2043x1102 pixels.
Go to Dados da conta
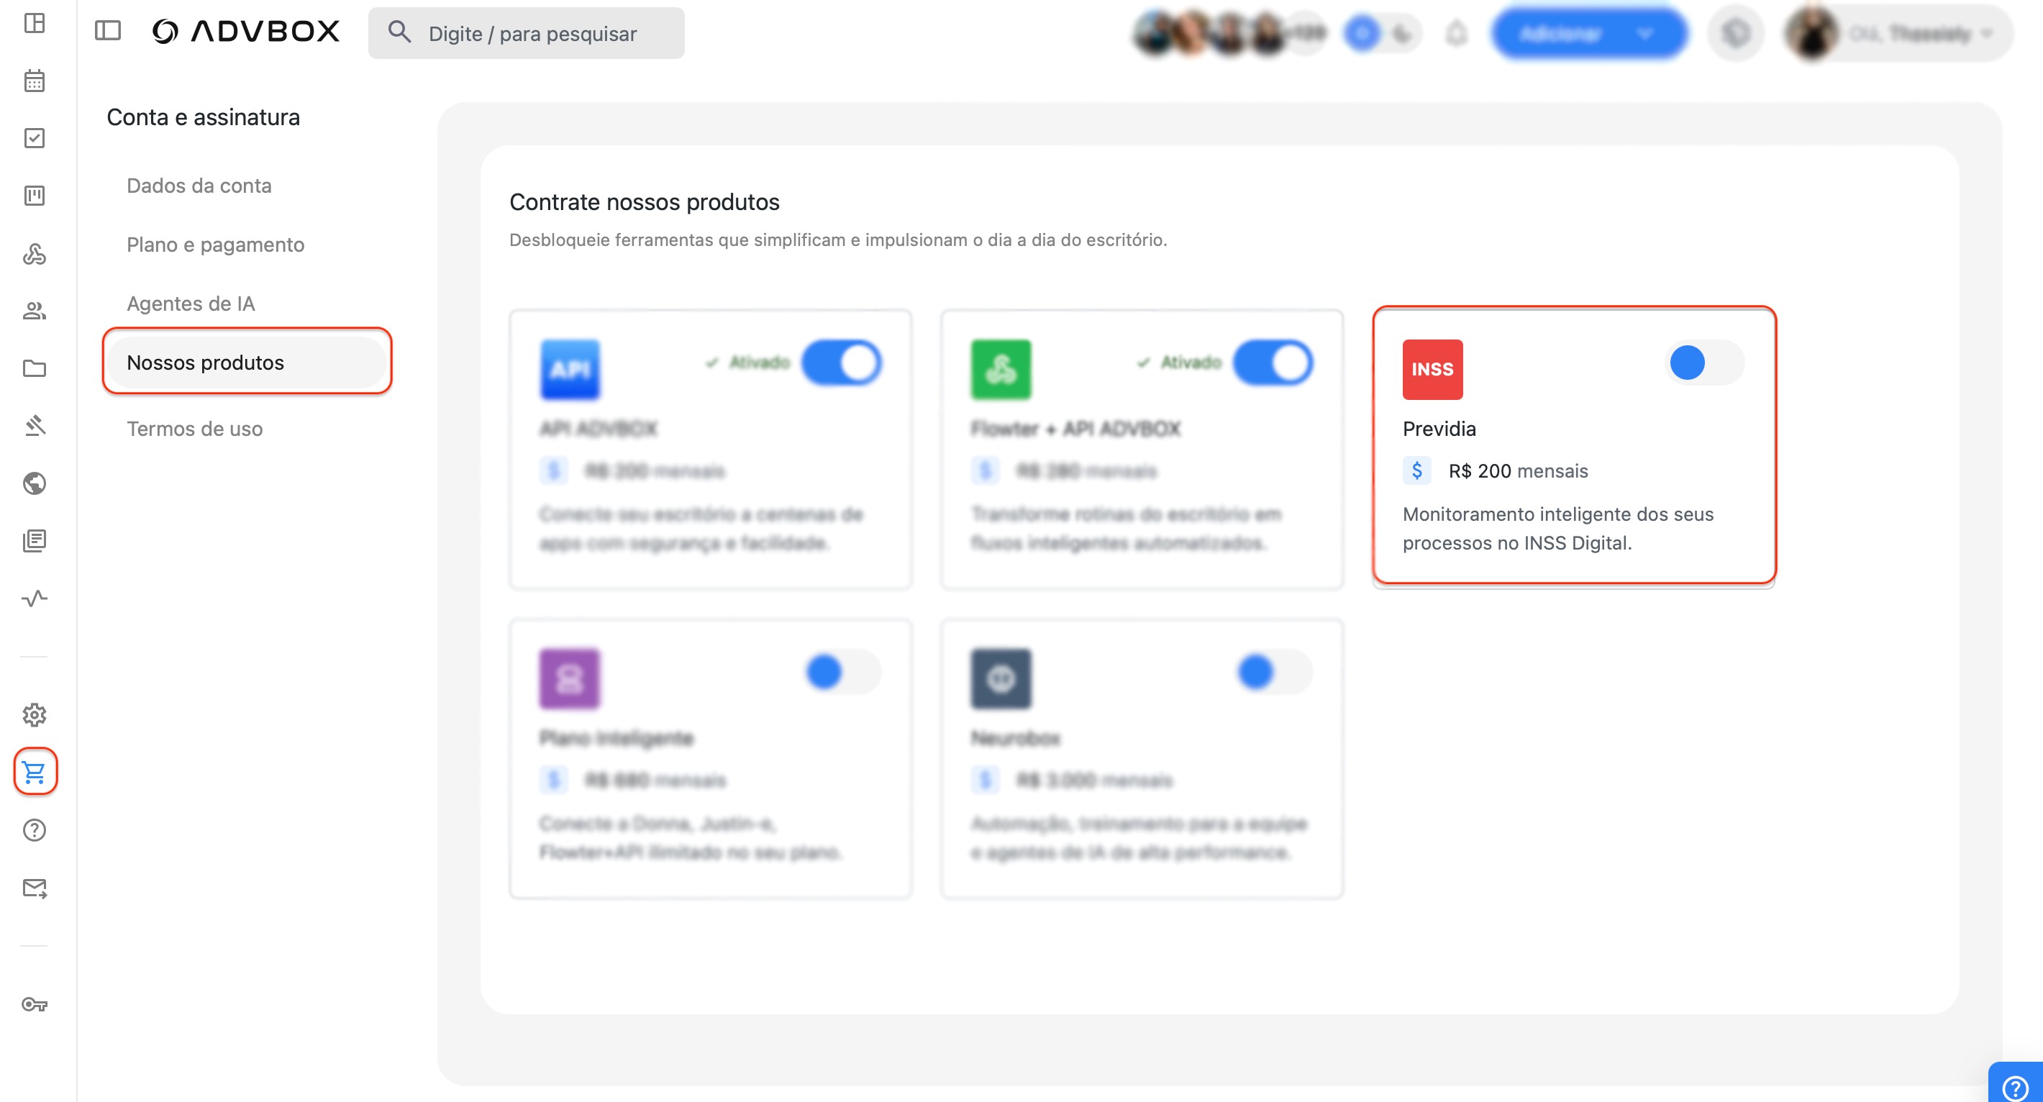point(199,186)
